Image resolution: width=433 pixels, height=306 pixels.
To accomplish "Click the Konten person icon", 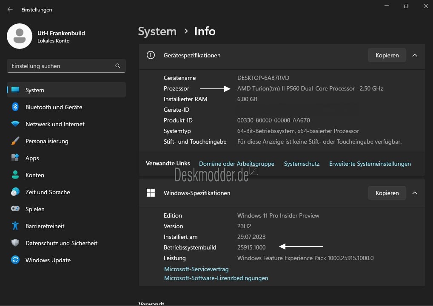I will pos(15,175).
